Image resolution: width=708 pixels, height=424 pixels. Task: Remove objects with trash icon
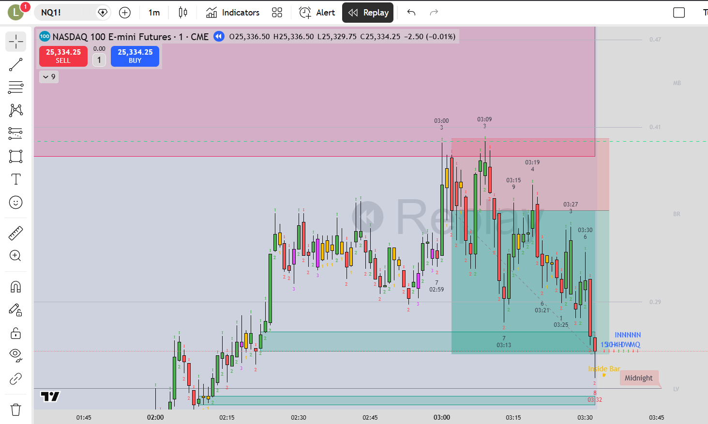tap(16, 410)
